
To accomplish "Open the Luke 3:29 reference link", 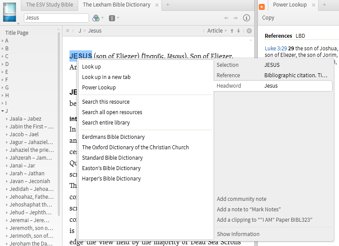I will pyautogui.click(x=276, y=49).
